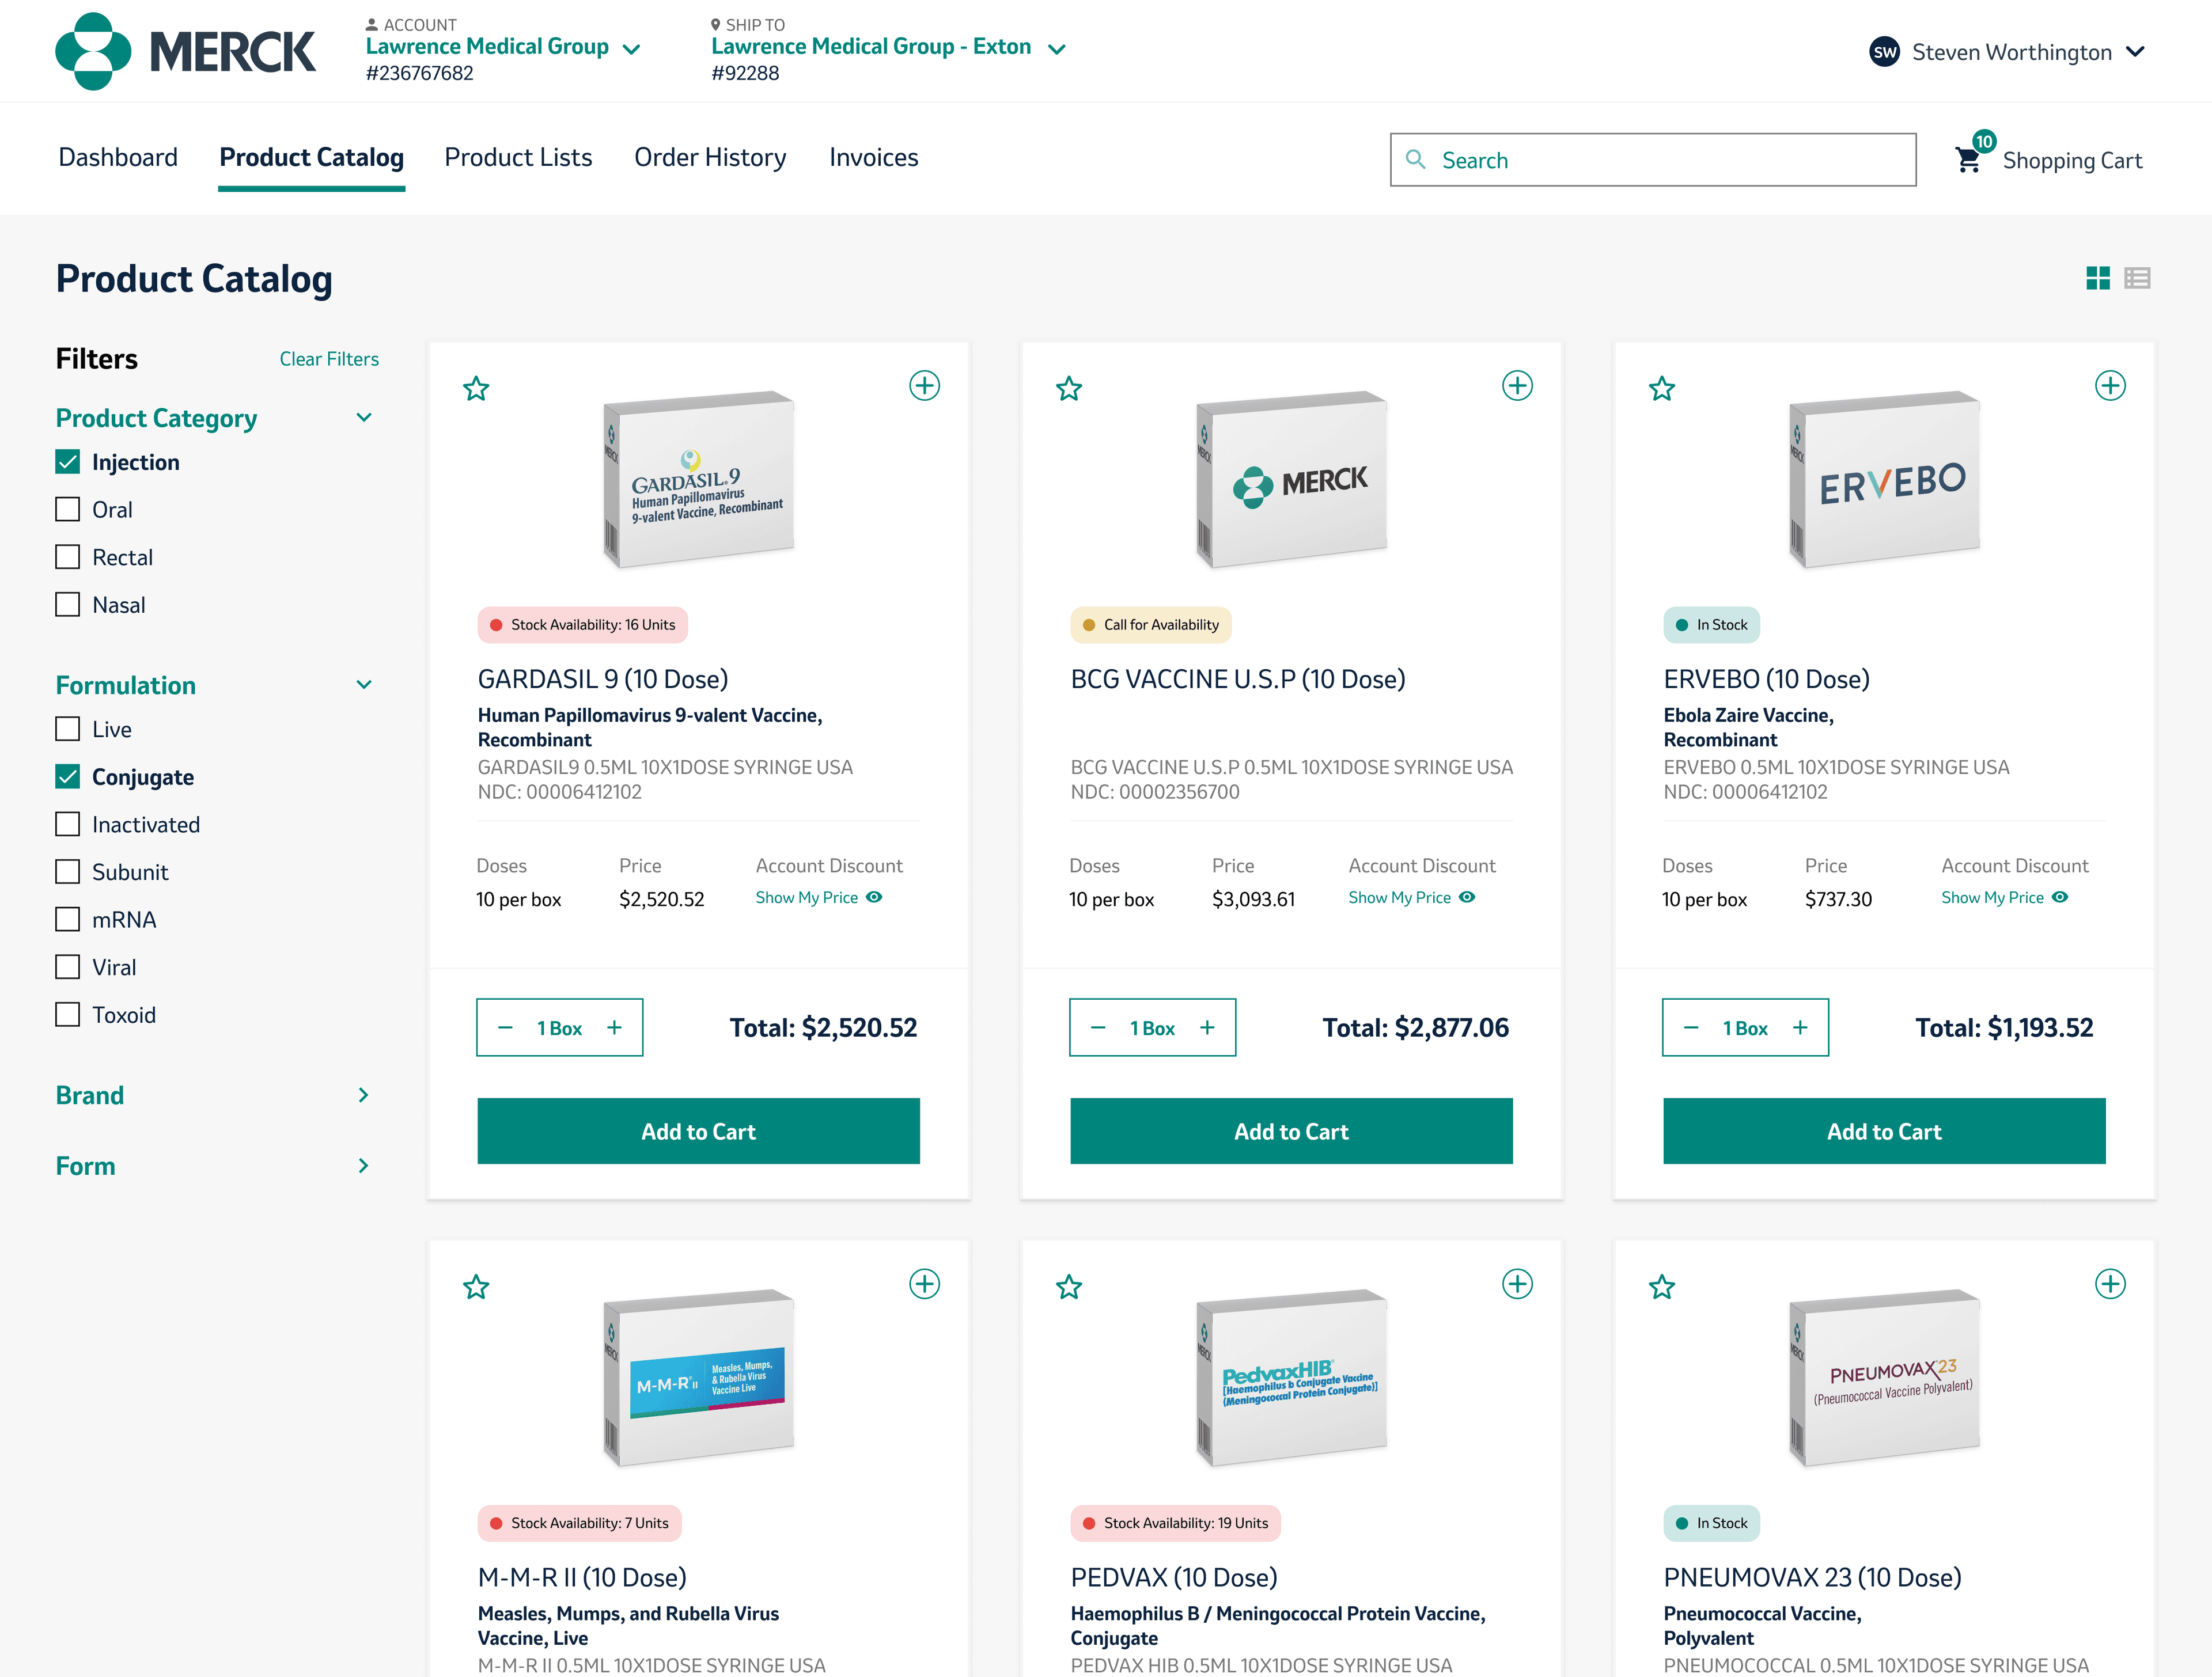The width and height of the screenshot is (2212, 1677).
Task: Increase ERVEBO box quantity
Action: tap(1800, 1028)
